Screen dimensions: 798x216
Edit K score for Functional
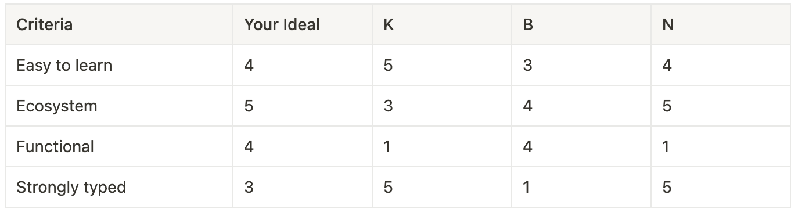coord(442,147)
